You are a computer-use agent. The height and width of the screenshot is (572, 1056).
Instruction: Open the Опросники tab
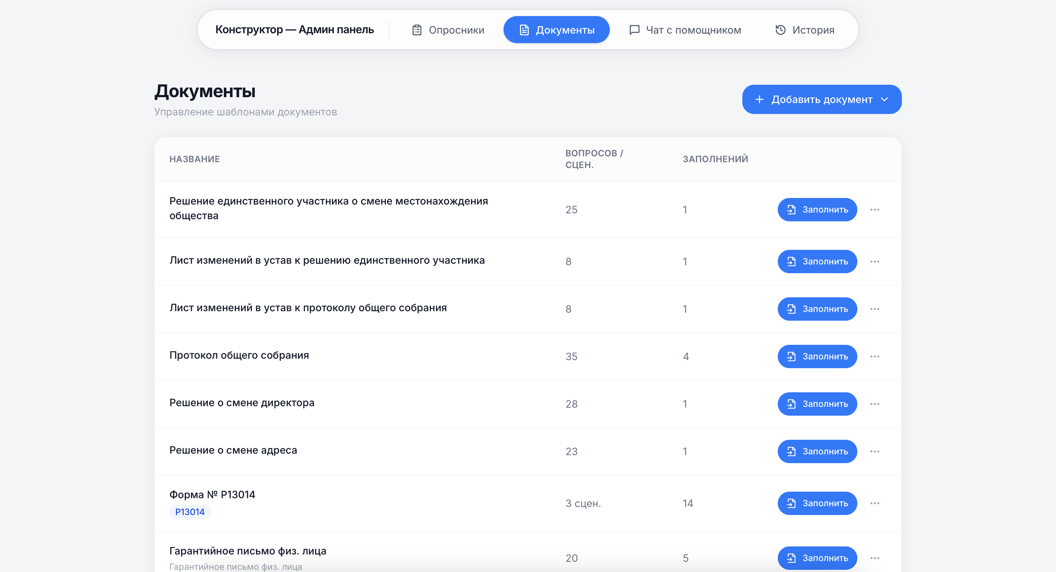pyautogui.click(x=448, y=30)
